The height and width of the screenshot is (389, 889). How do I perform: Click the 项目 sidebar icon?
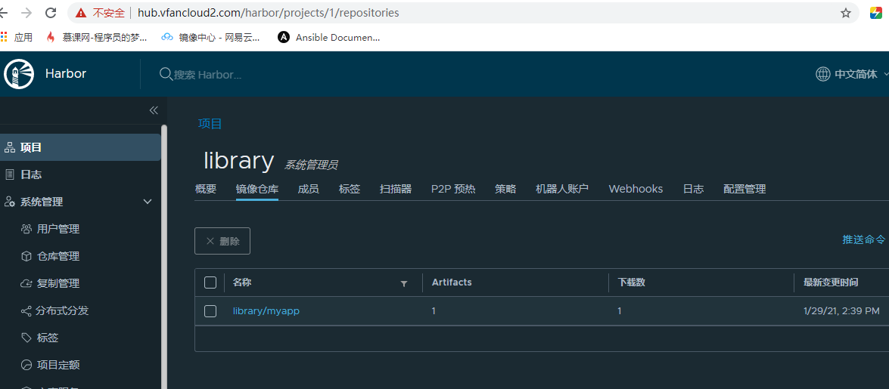click(9, 148)
